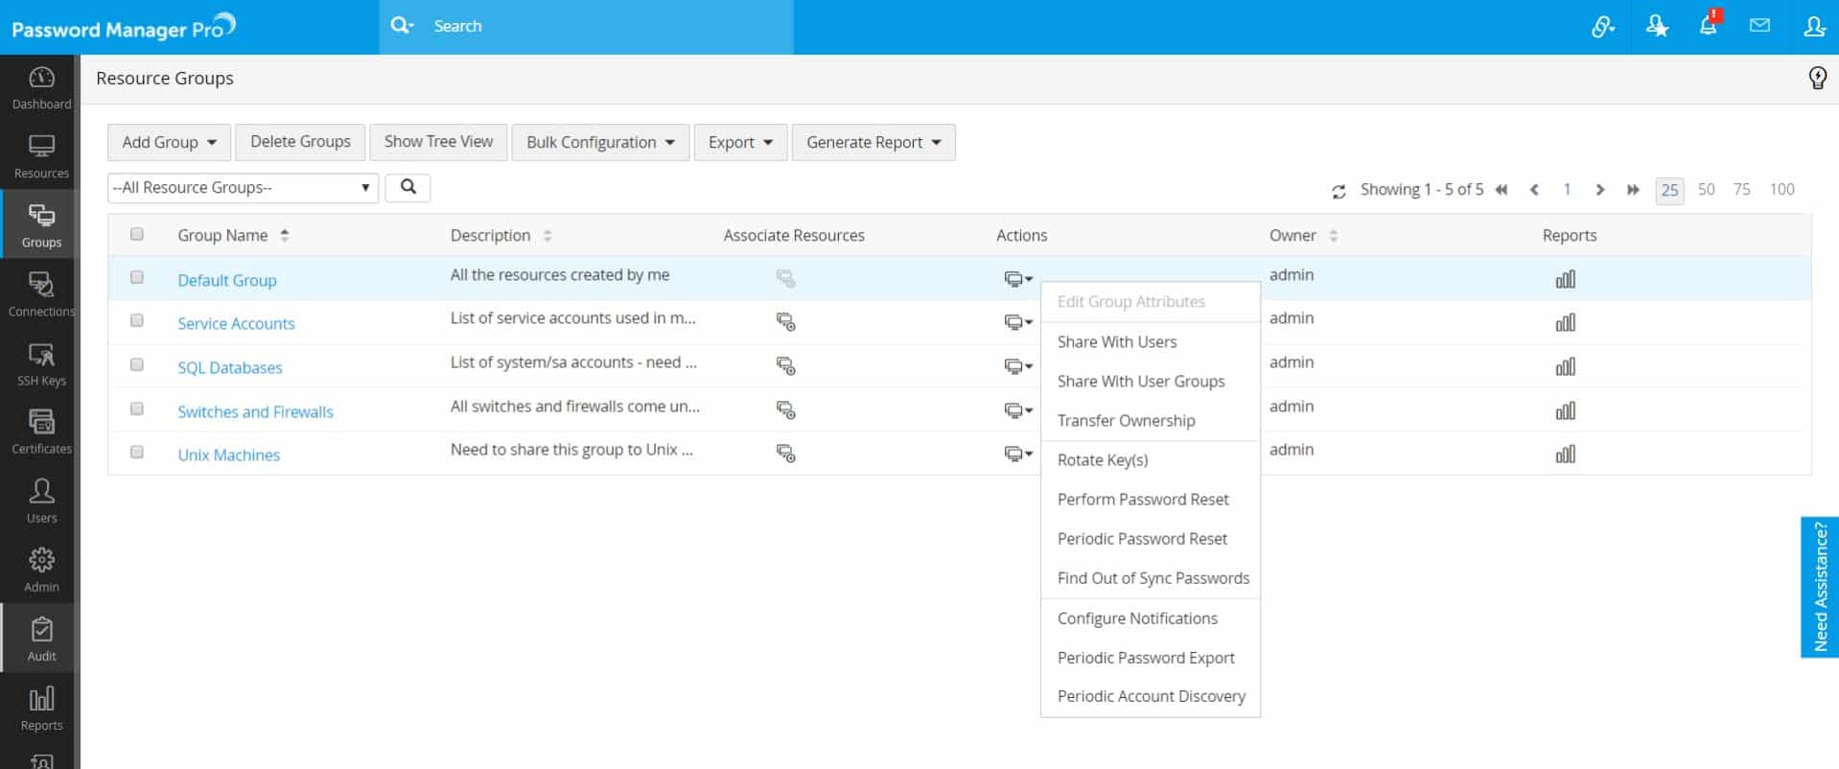Expand the Add Group dropdown
This screenshot has width=1839, height=769.
(x=169, y=142)
